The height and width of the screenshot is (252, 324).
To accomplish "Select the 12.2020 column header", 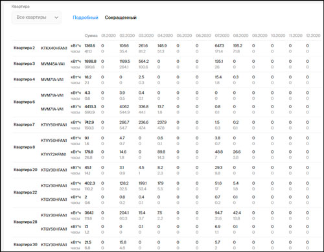I will click(x=313, y=36).
